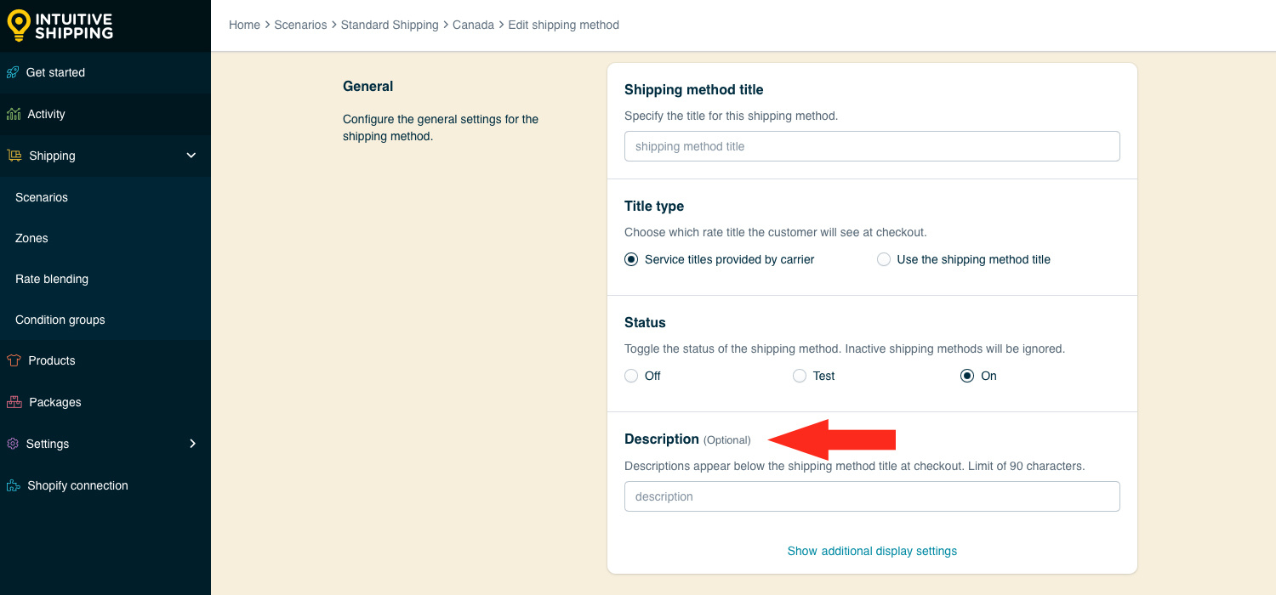
Task: Click the Shopify connection plug icon
Action: pos(14,485)
